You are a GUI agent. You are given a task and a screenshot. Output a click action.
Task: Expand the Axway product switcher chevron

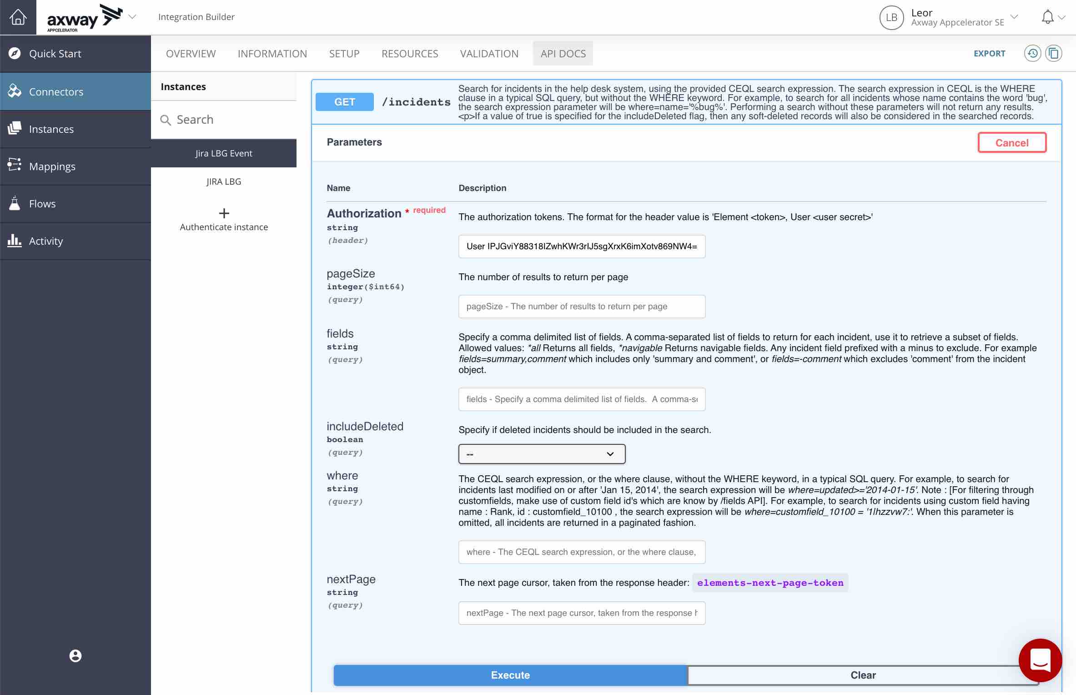tap(132, 17)
